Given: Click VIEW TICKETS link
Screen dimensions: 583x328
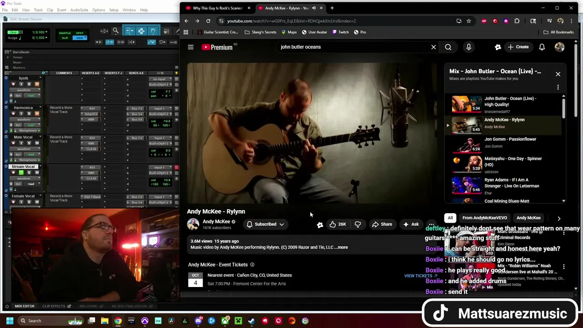Looking at the screenshot, I should (x=420, y=276).
